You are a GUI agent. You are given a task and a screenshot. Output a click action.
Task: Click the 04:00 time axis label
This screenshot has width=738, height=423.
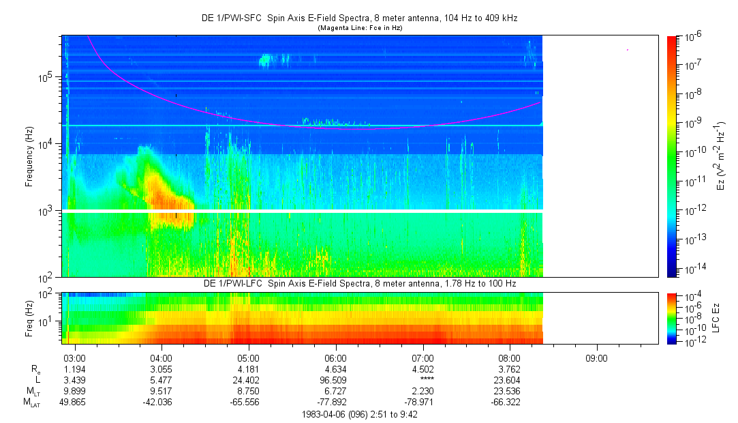click(x=161, y=357)
